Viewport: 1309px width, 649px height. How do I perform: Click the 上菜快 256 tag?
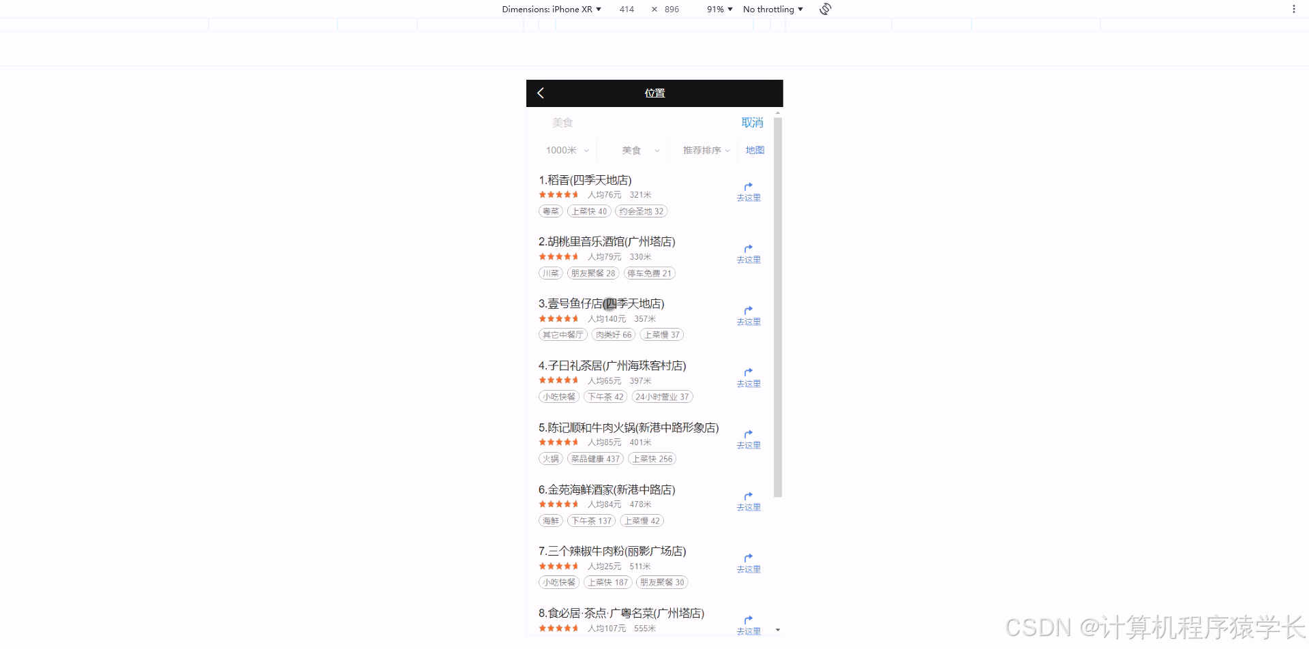pyautogui.click(x=652, y=459)
